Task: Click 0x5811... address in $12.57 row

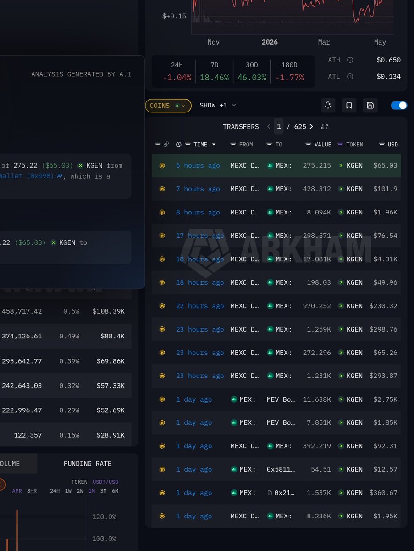Action: (281, 470)
